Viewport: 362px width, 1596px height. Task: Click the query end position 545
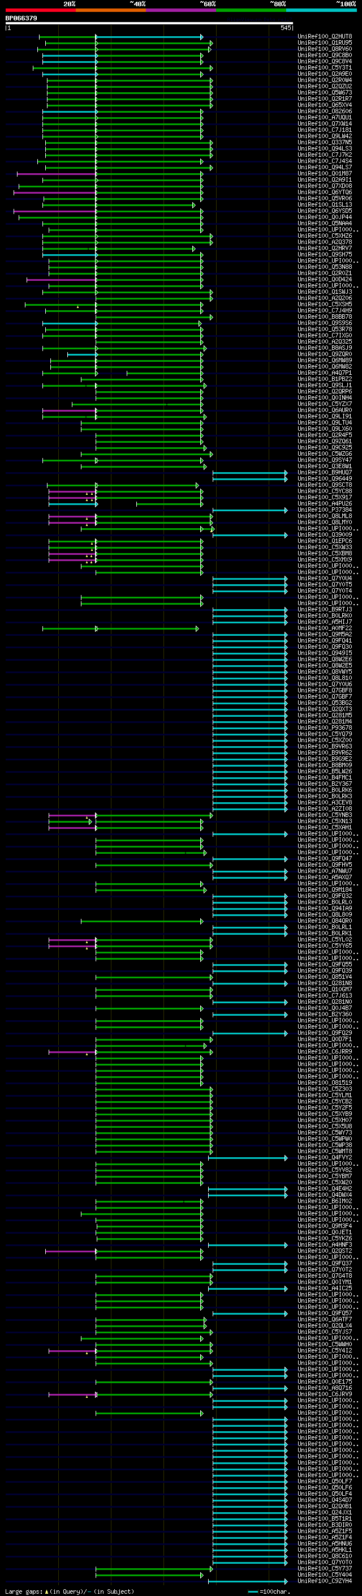286,28
